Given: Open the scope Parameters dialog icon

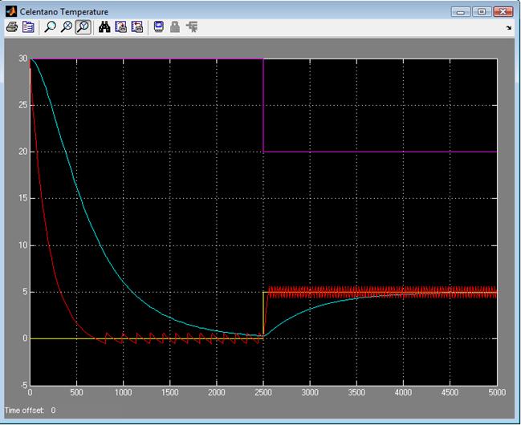Looking at the screenshot, I should 29,27.
